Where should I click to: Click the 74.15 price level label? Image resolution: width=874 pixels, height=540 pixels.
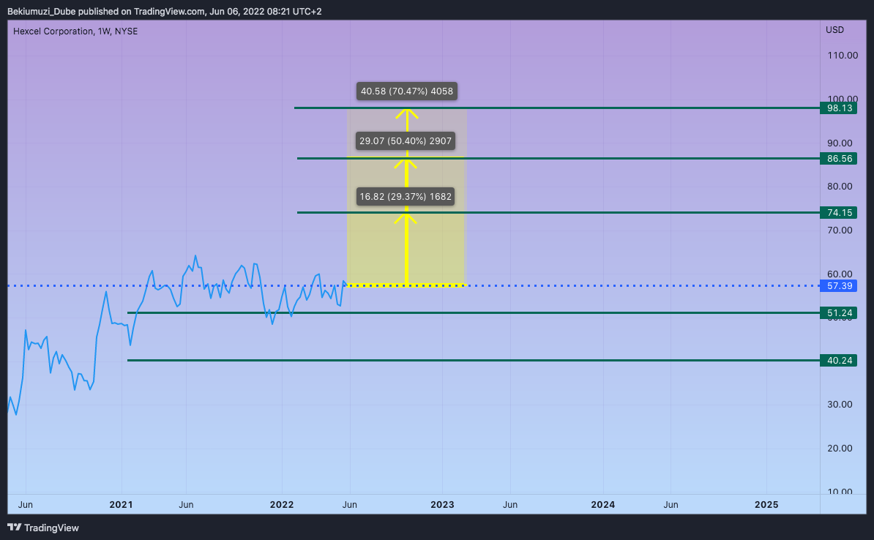coord(838,213)
